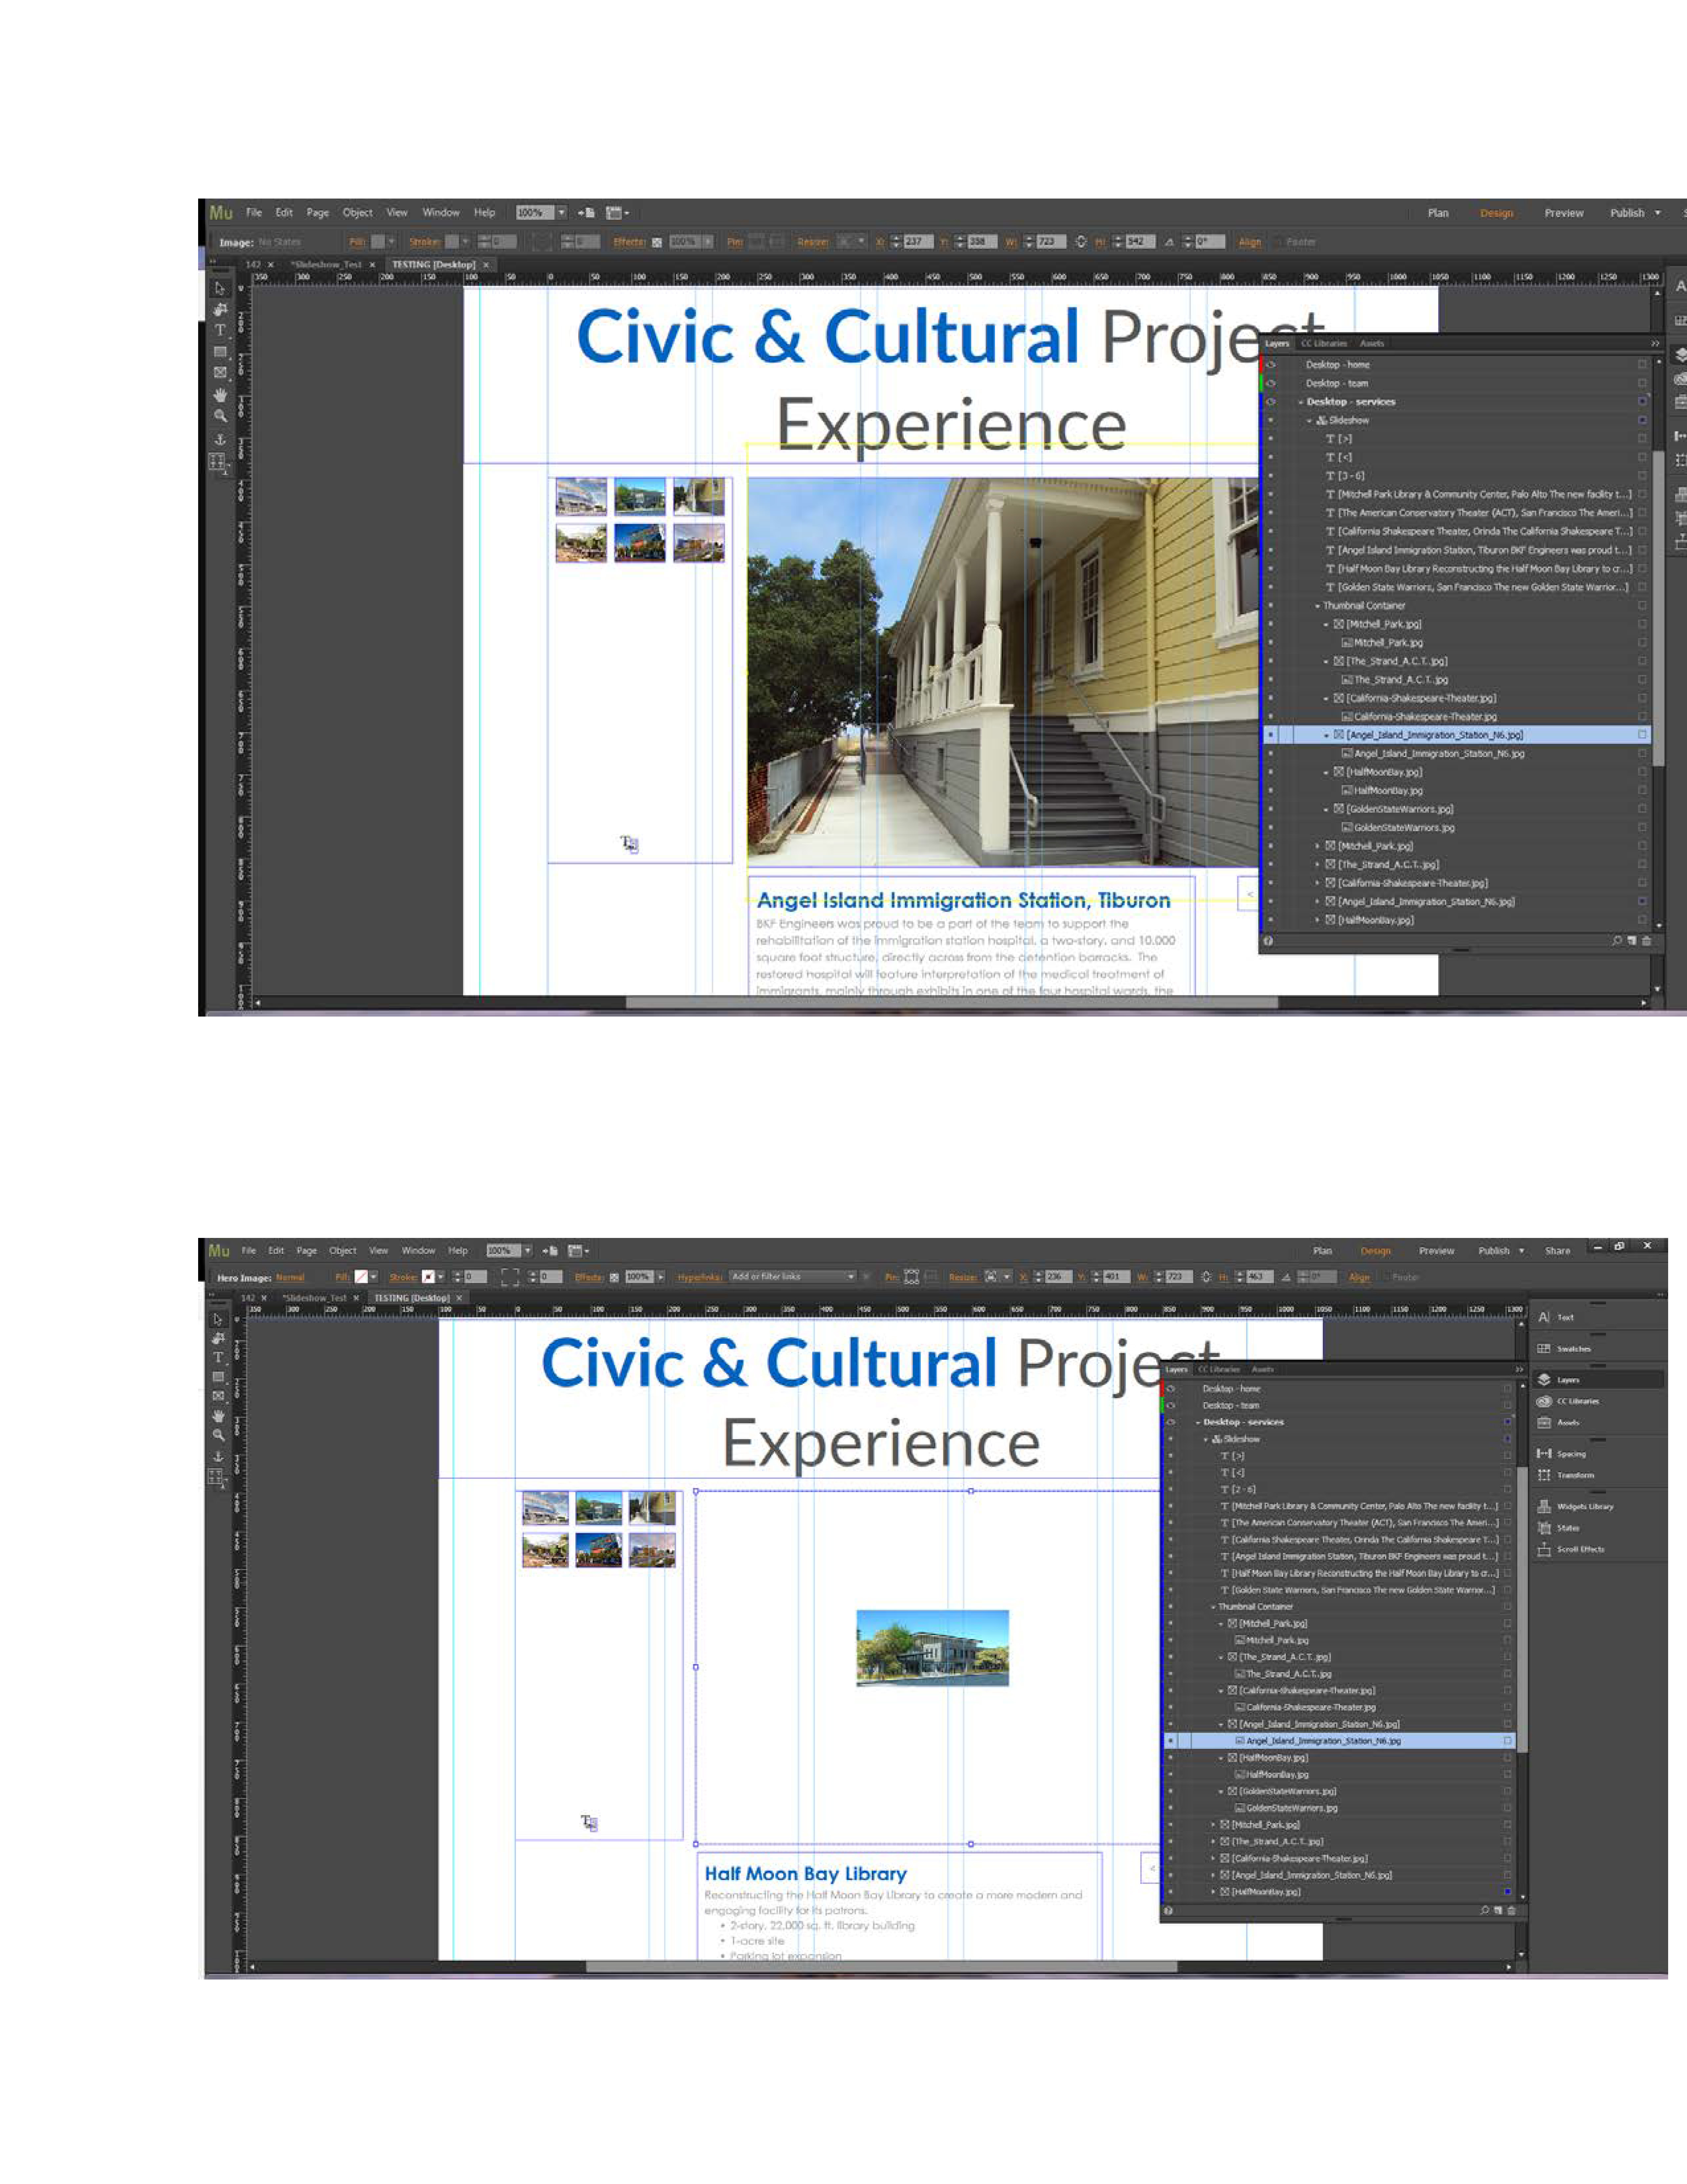Click Half Moon Bay hero image on lower canvas
The width and height of the screenshot is (1687, 2184).
(932, 1648)
